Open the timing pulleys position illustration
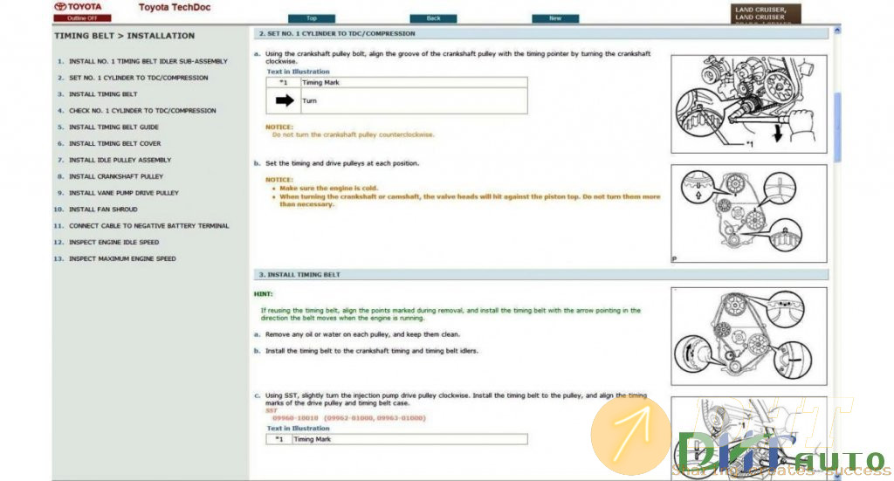This screenshot has width=894, height=481. [748, 214]
